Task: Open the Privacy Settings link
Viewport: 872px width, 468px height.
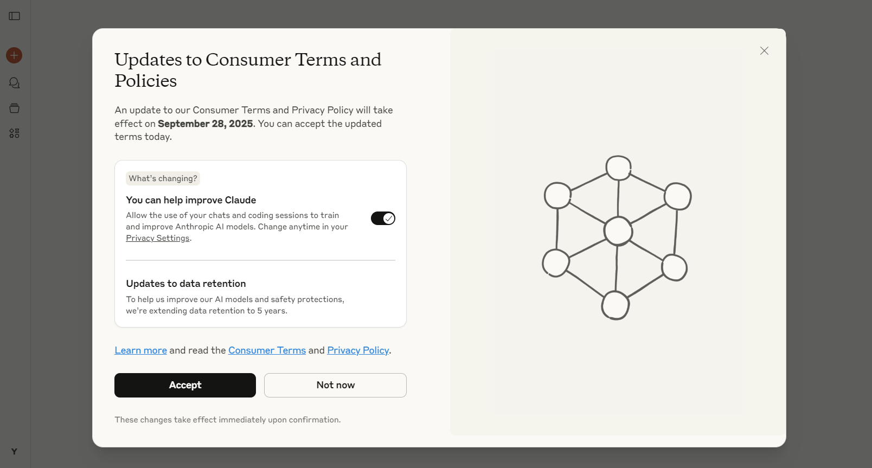Action: point(158,238)
